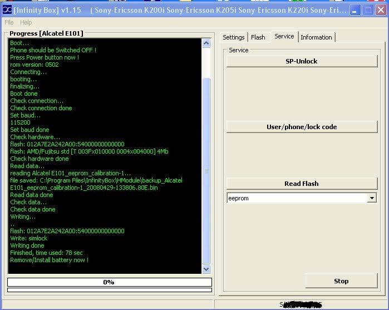The width and height of the screenshot is (389, 310).
Task: Click log line 'reading Alcatel E101_eeprom_calibration-1...'
Action: [70, 173]
